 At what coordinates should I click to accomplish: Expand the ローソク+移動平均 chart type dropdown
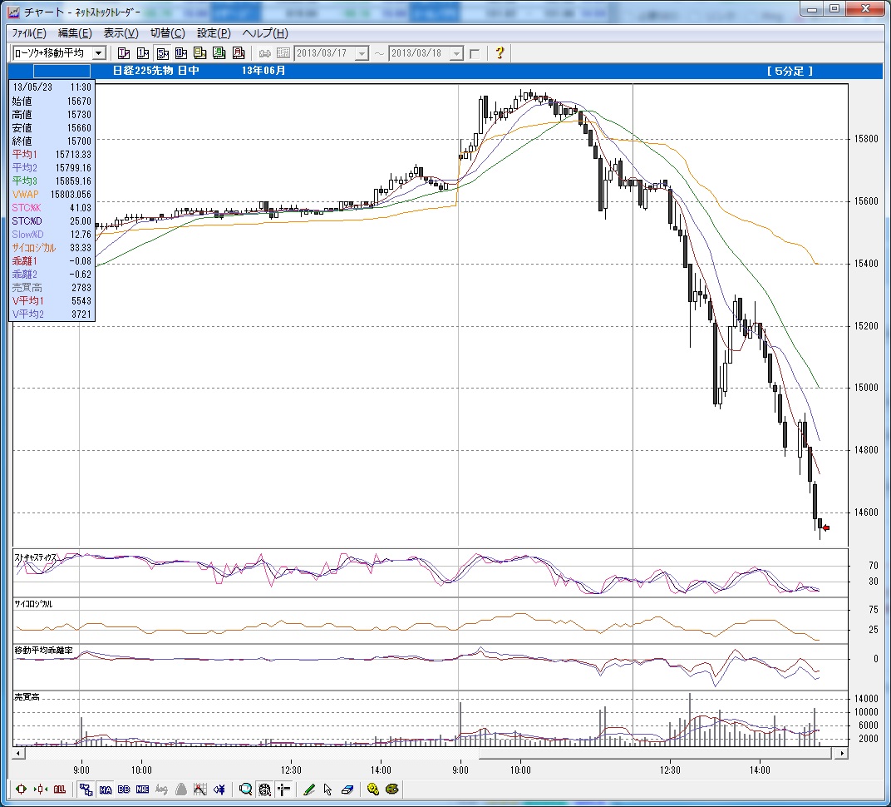pyautogui.click(x=99, y=53)
